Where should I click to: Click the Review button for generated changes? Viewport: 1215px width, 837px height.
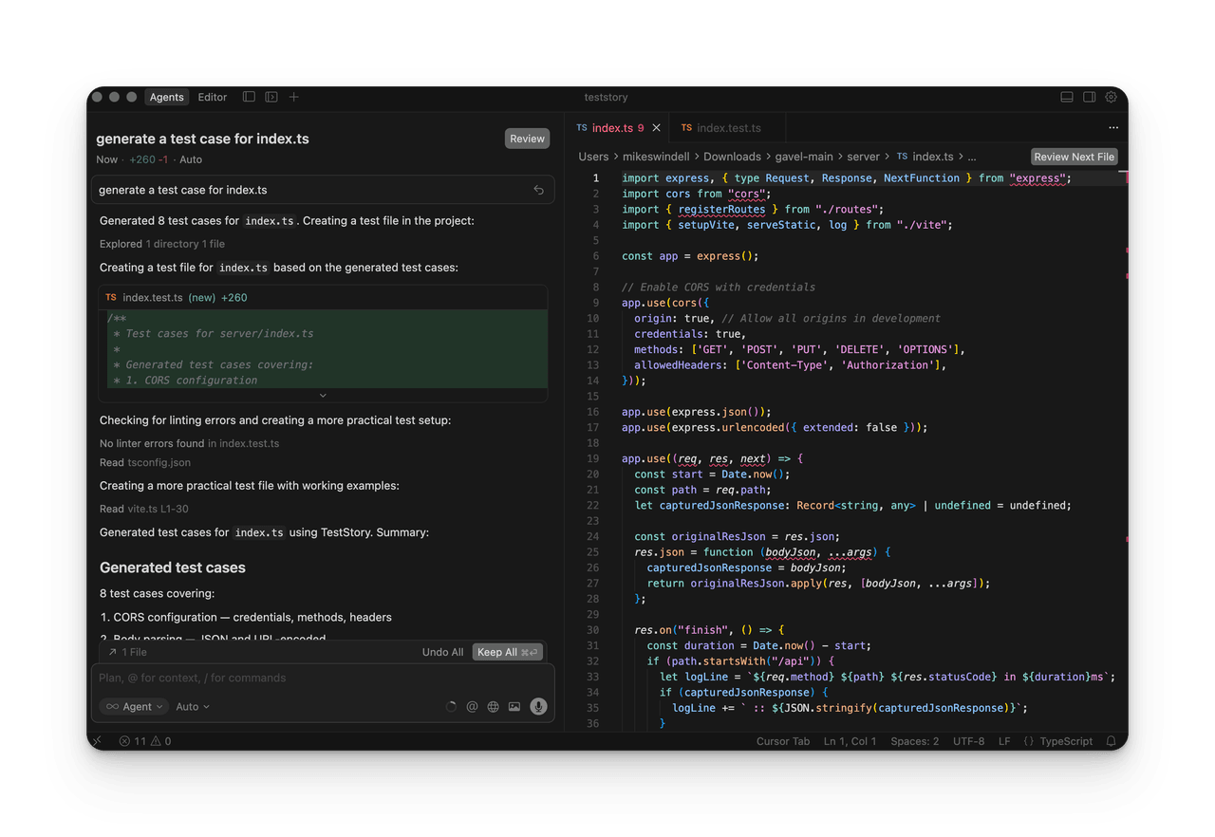coord(527,138)
